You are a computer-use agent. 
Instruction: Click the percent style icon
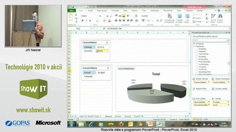click(148, 21)
